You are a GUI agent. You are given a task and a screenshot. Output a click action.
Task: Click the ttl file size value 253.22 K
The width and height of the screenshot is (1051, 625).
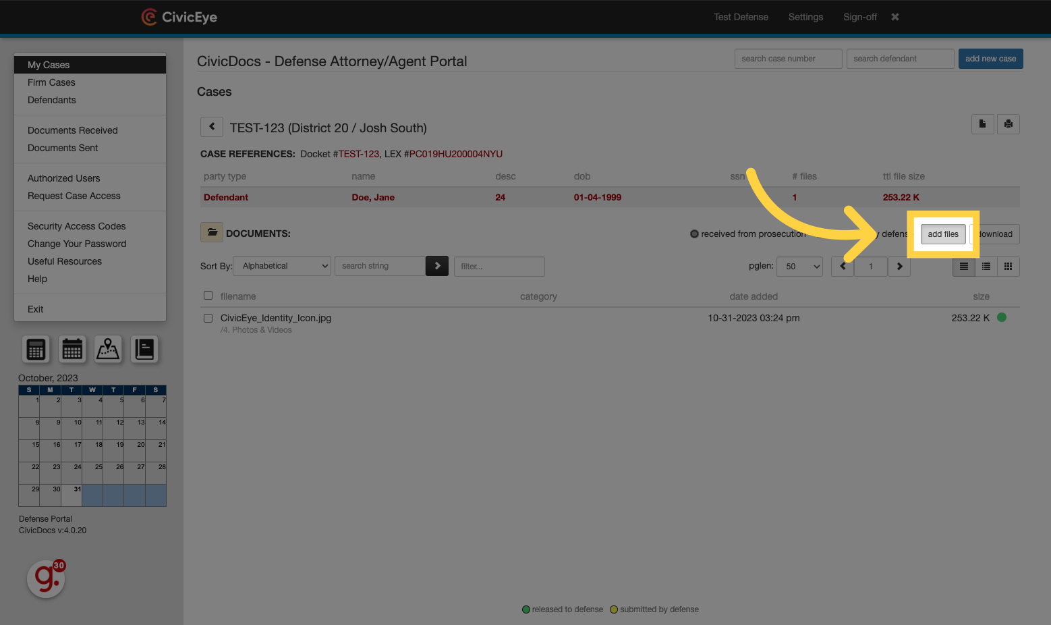901,197
